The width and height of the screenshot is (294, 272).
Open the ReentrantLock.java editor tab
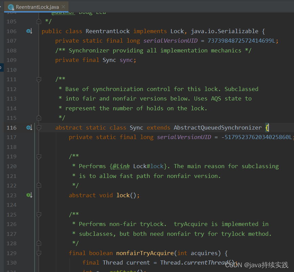tap(36, 7)
